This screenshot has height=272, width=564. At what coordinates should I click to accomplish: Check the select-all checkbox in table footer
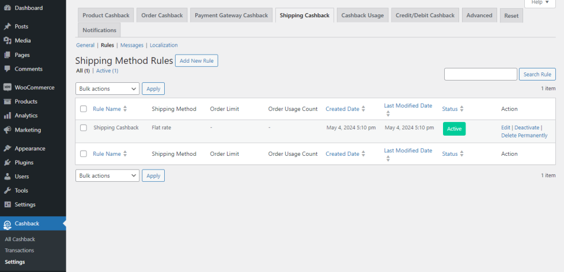[x=84, y=154]
